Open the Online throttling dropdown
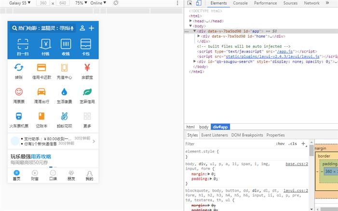Viewport: 338px width, 211px height. pyautogui.click(x=98, y=3)
